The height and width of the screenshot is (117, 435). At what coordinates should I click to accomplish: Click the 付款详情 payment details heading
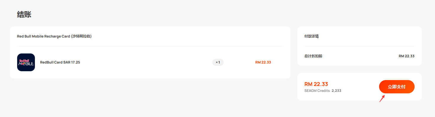(311, 36)
